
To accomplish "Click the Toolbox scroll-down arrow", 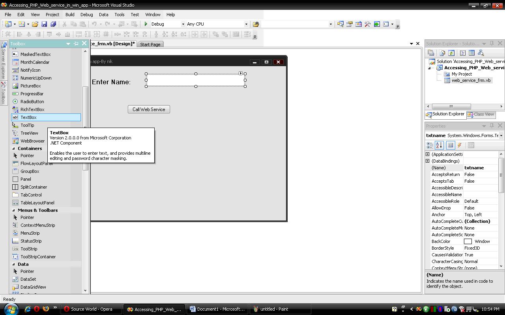I will [x=85, y=291].
